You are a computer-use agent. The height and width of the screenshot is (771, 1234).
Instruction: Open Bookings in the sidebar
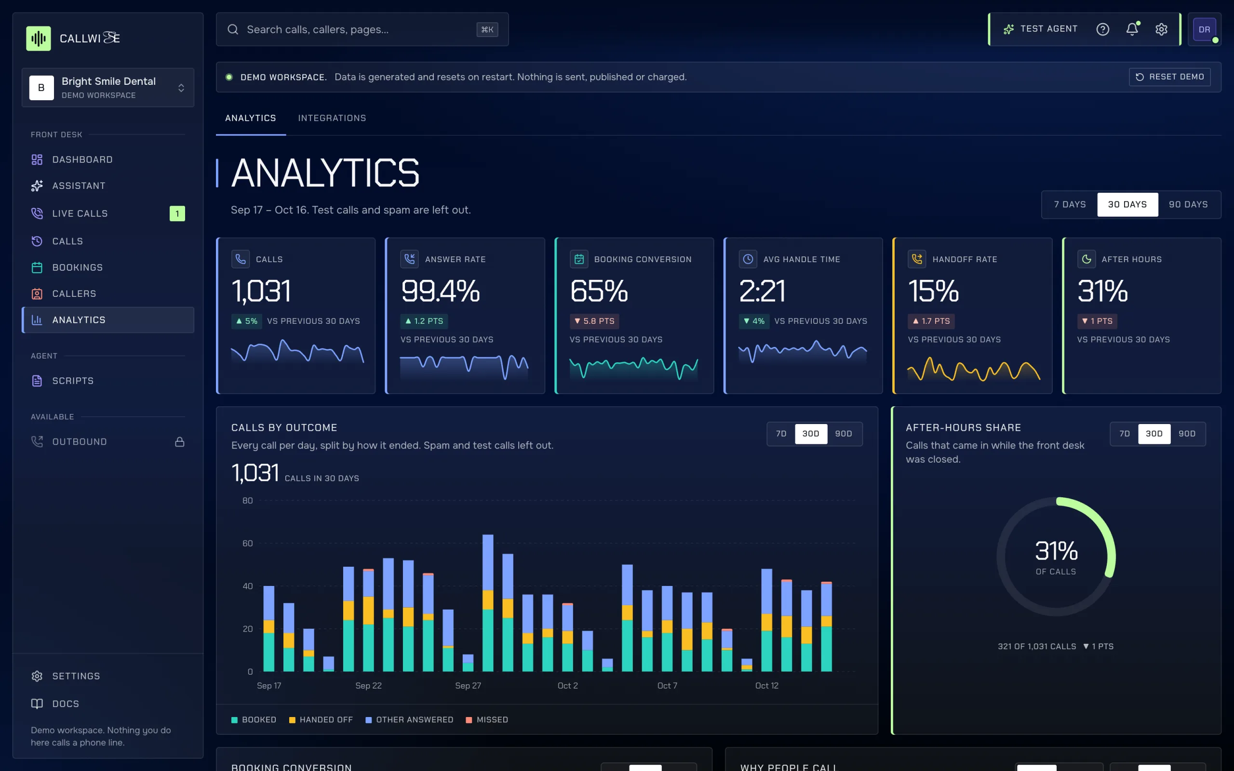click(x=107, y=267)
